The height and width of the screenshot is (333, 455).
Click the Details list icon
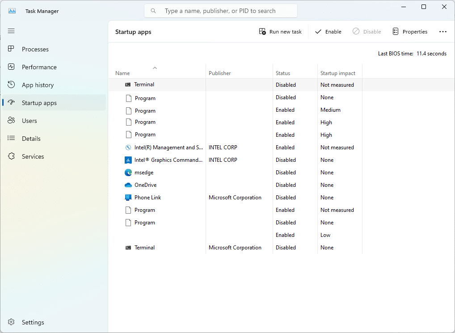pyautogui.click(x=11, y=138)
